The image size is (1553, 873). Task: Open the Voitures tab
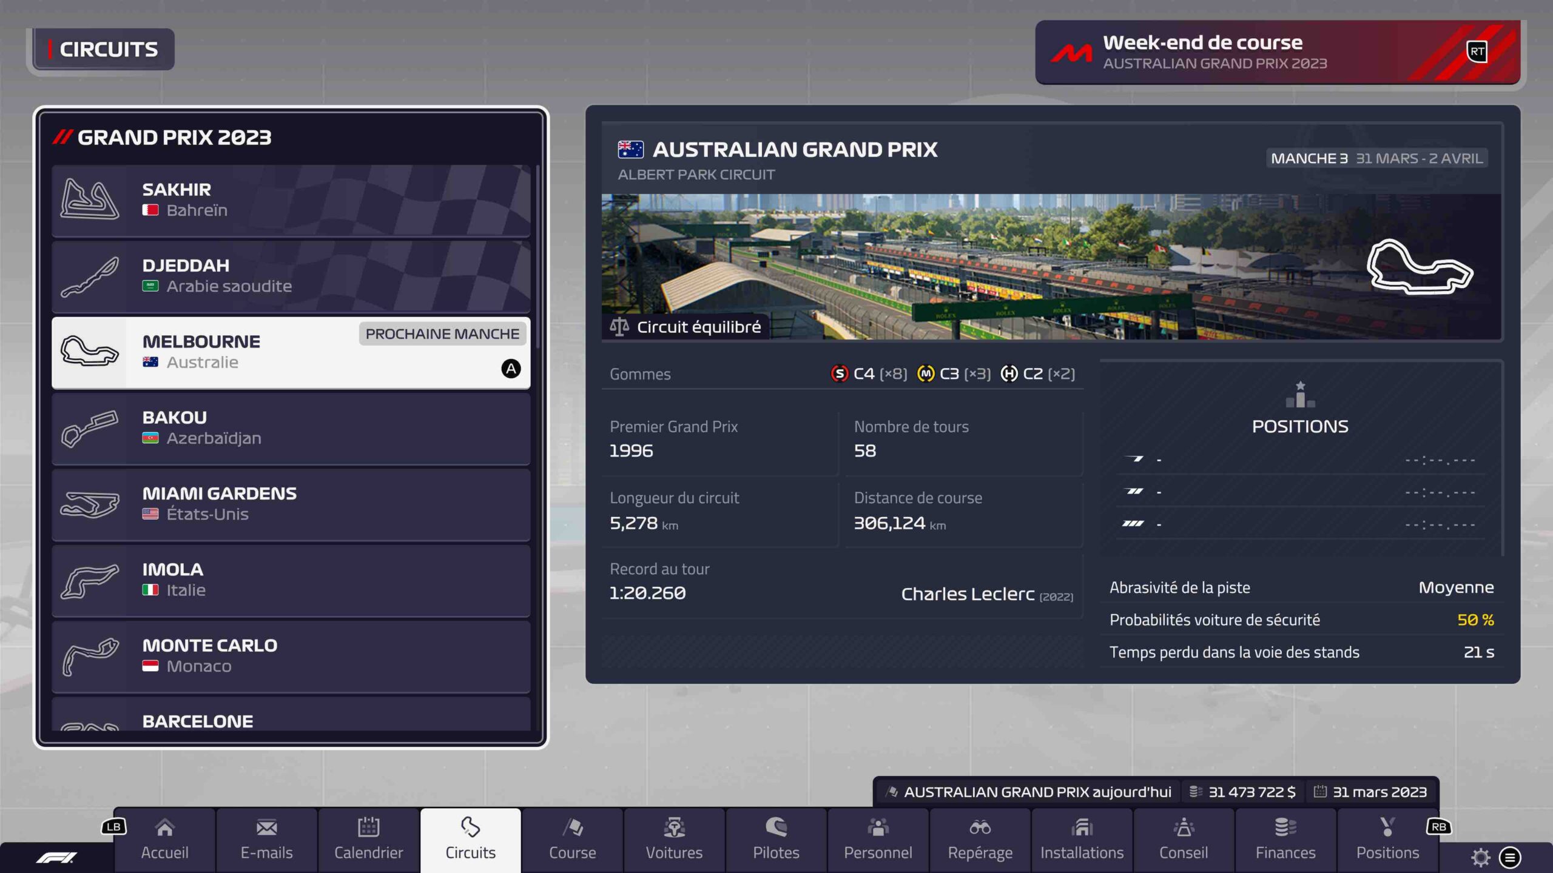tap(674, 840)
